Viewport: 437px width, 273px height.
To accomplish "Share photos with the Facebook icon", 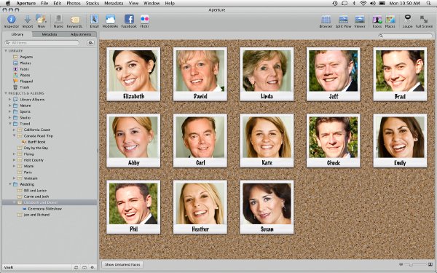I will [129, 19].
